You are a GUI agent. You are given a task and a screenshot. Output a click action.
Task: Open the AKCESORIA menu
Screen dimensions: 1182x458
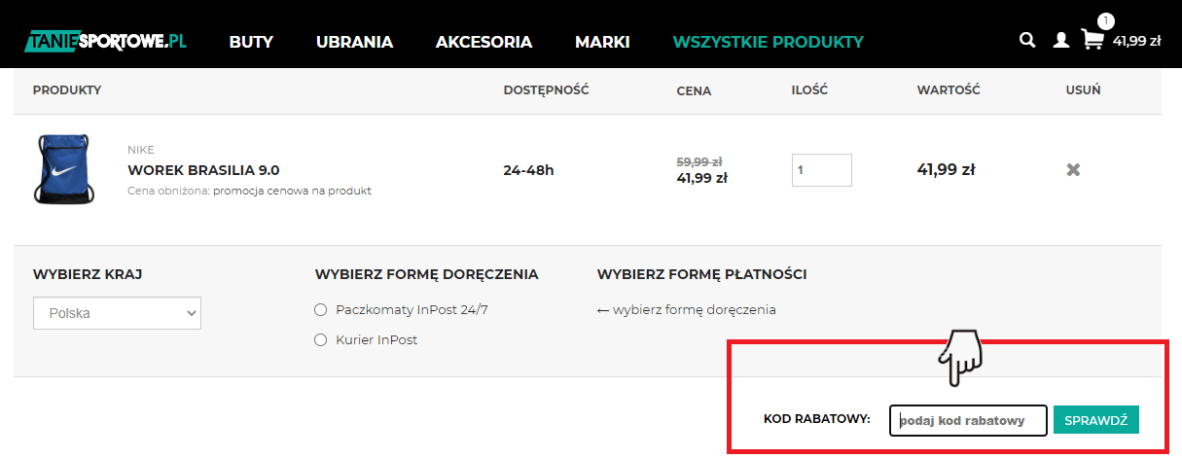tap(484, 42)
